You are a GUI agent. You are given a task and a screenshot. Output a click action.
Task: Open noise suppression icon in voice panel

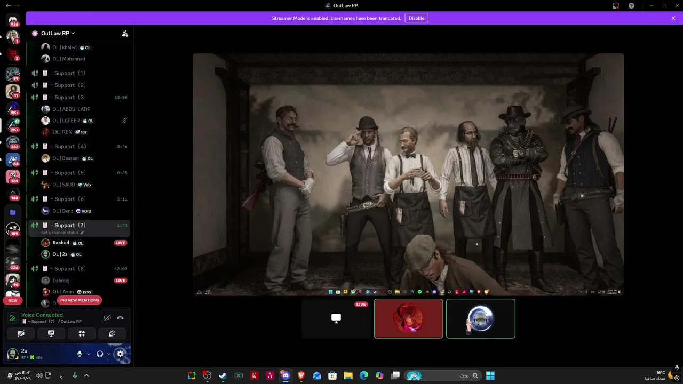pyautogui.click(x=107, y=318)
